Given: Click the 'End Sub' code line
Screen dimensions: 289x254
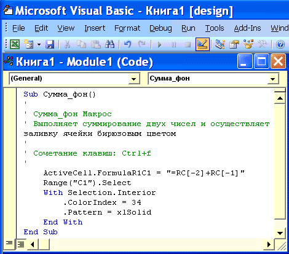Looking at the screenshot, I should click(41, 232).
